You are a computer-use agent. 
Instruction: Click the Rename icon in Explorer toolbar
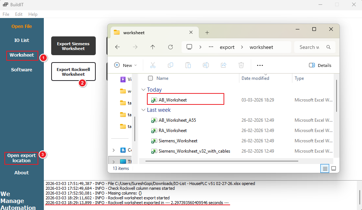click(206, 65)
